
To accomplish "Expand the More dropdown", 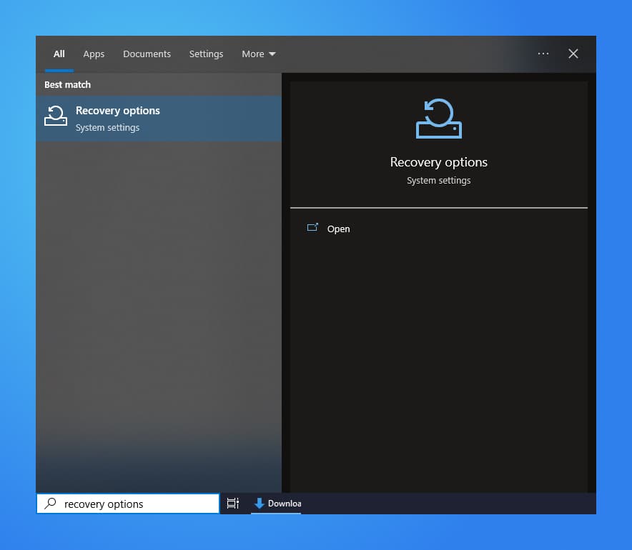I will point(258,54).
